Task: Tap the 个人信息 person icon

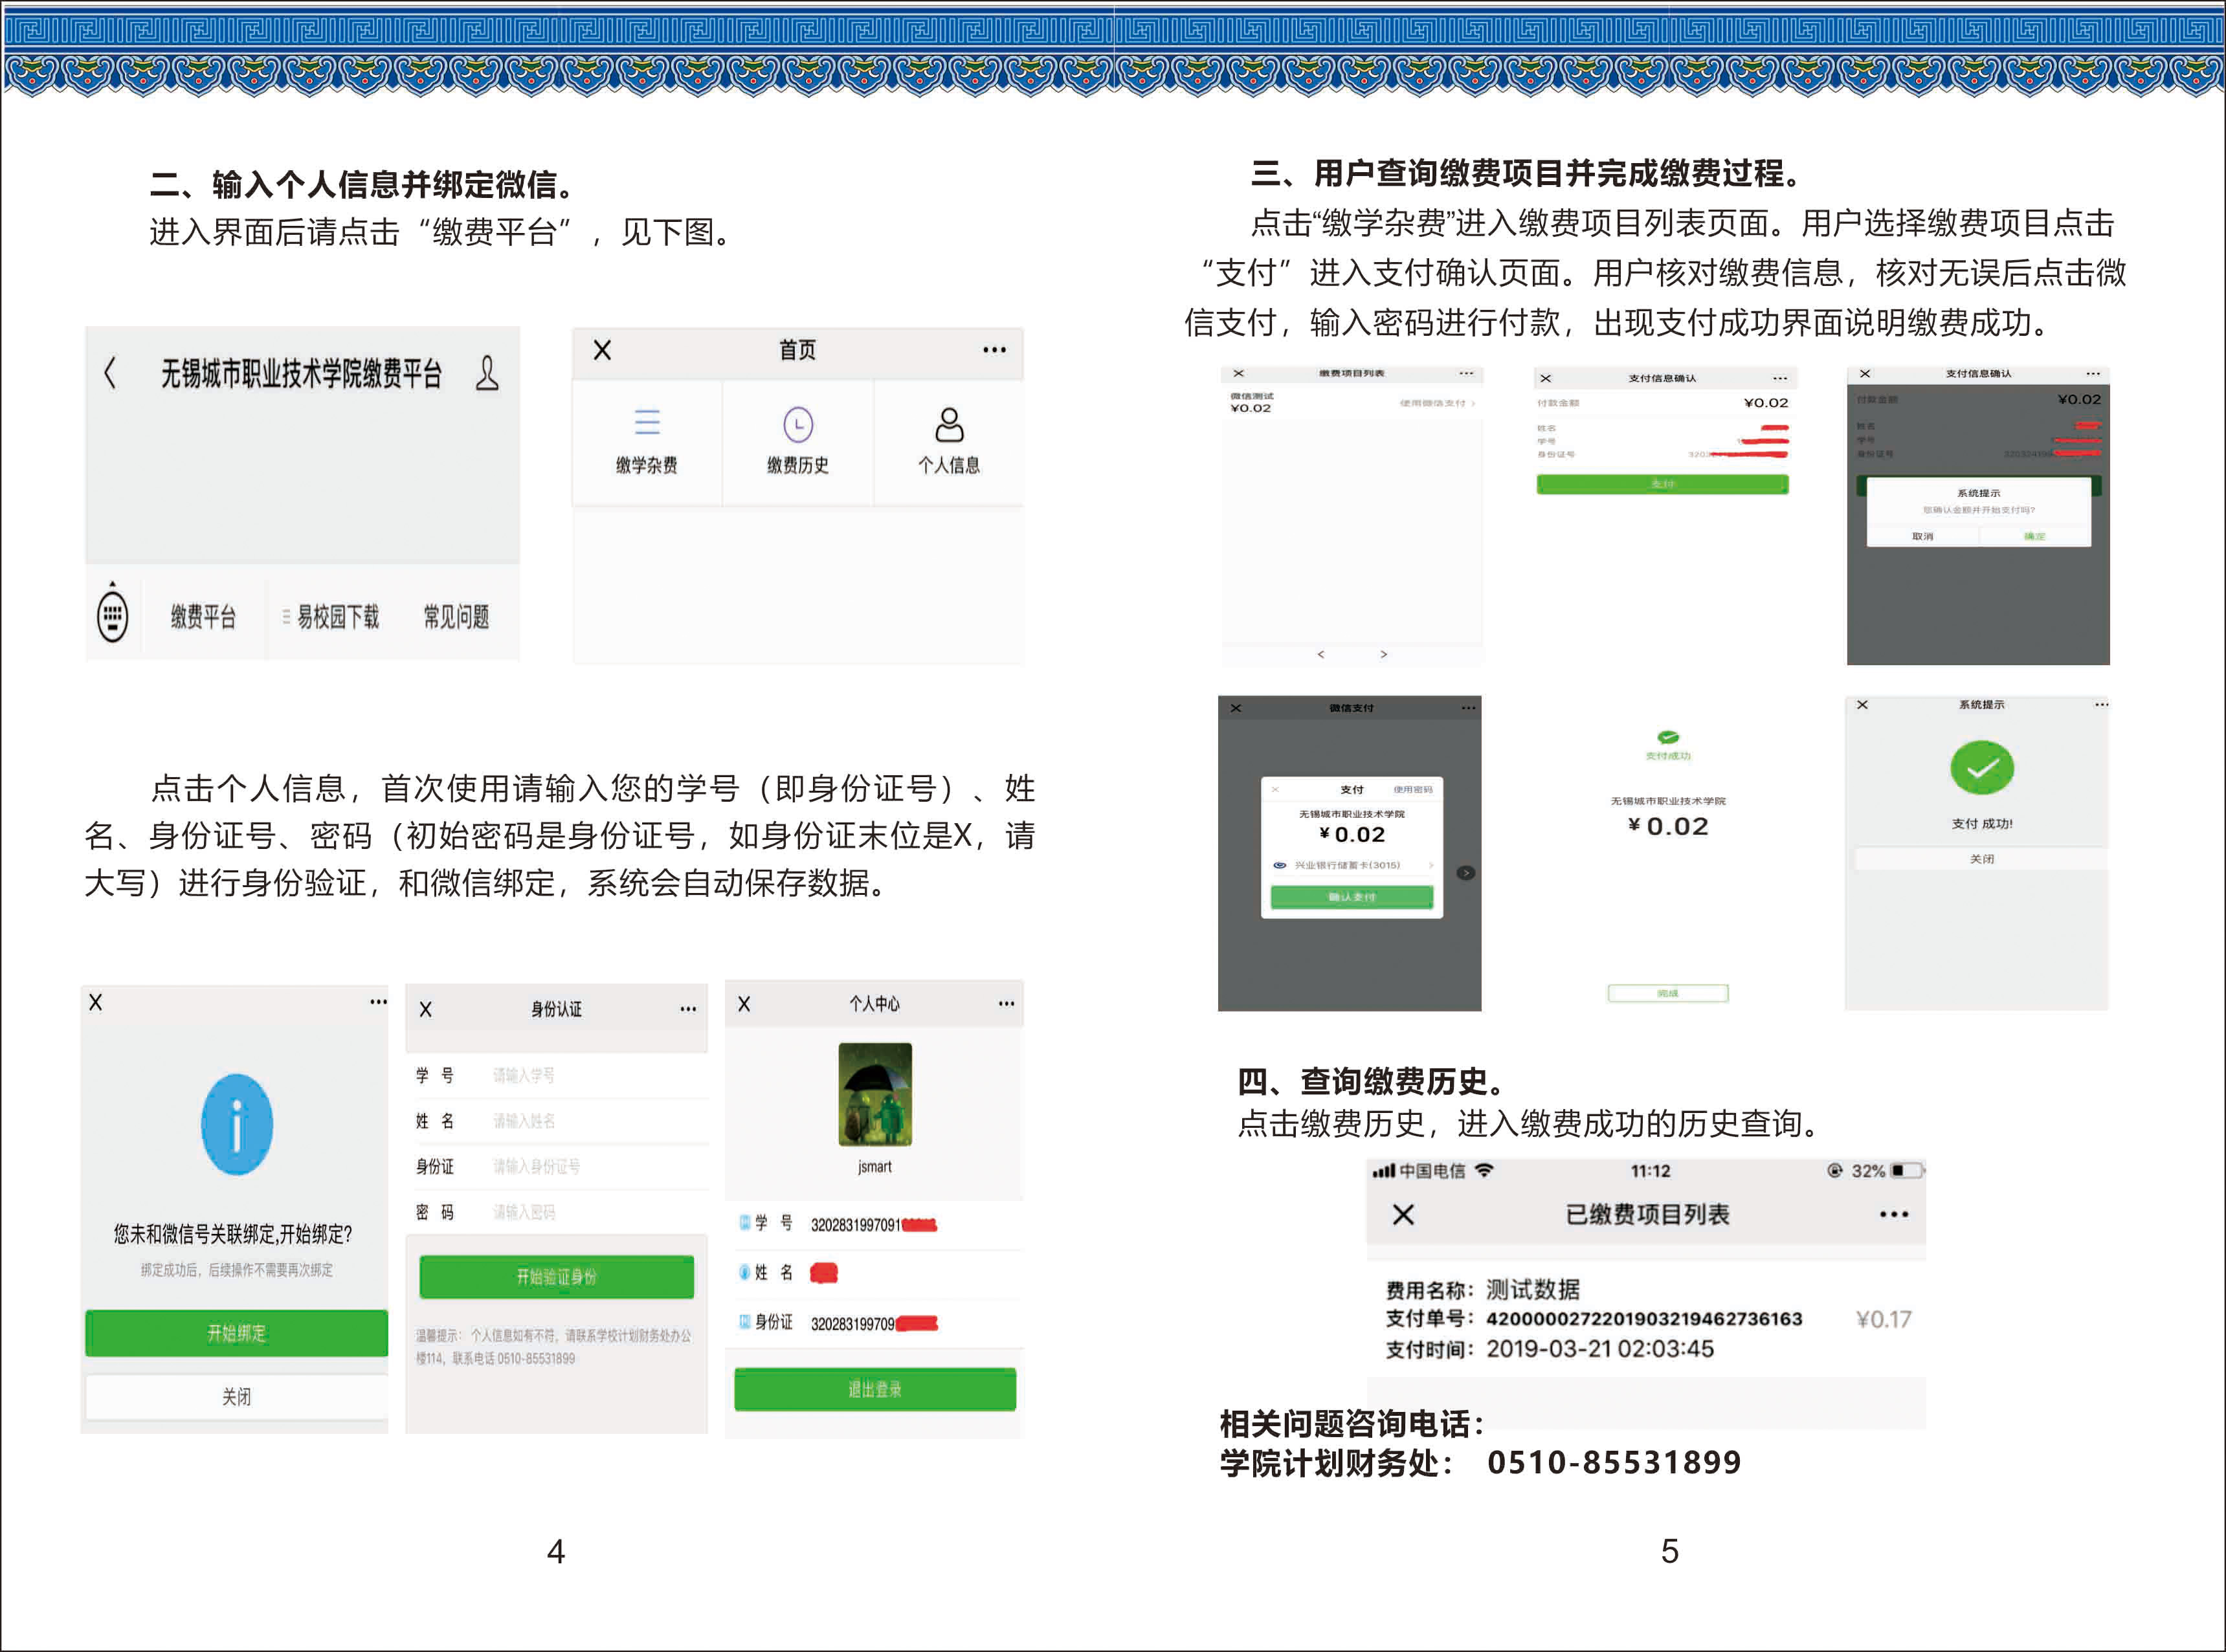Action: 948,425
